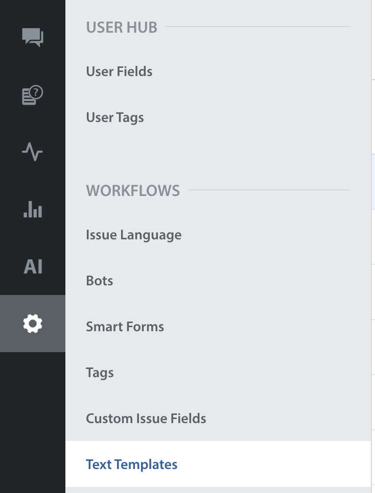Click the activity pulse icon in sidebar
The height and width of the screenshot is (493, 375).
(x=33, y=152)
